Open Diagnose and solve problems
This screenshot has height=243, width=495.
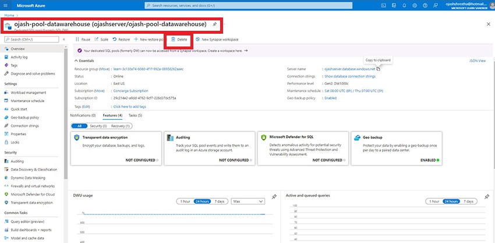click(31, 73)
